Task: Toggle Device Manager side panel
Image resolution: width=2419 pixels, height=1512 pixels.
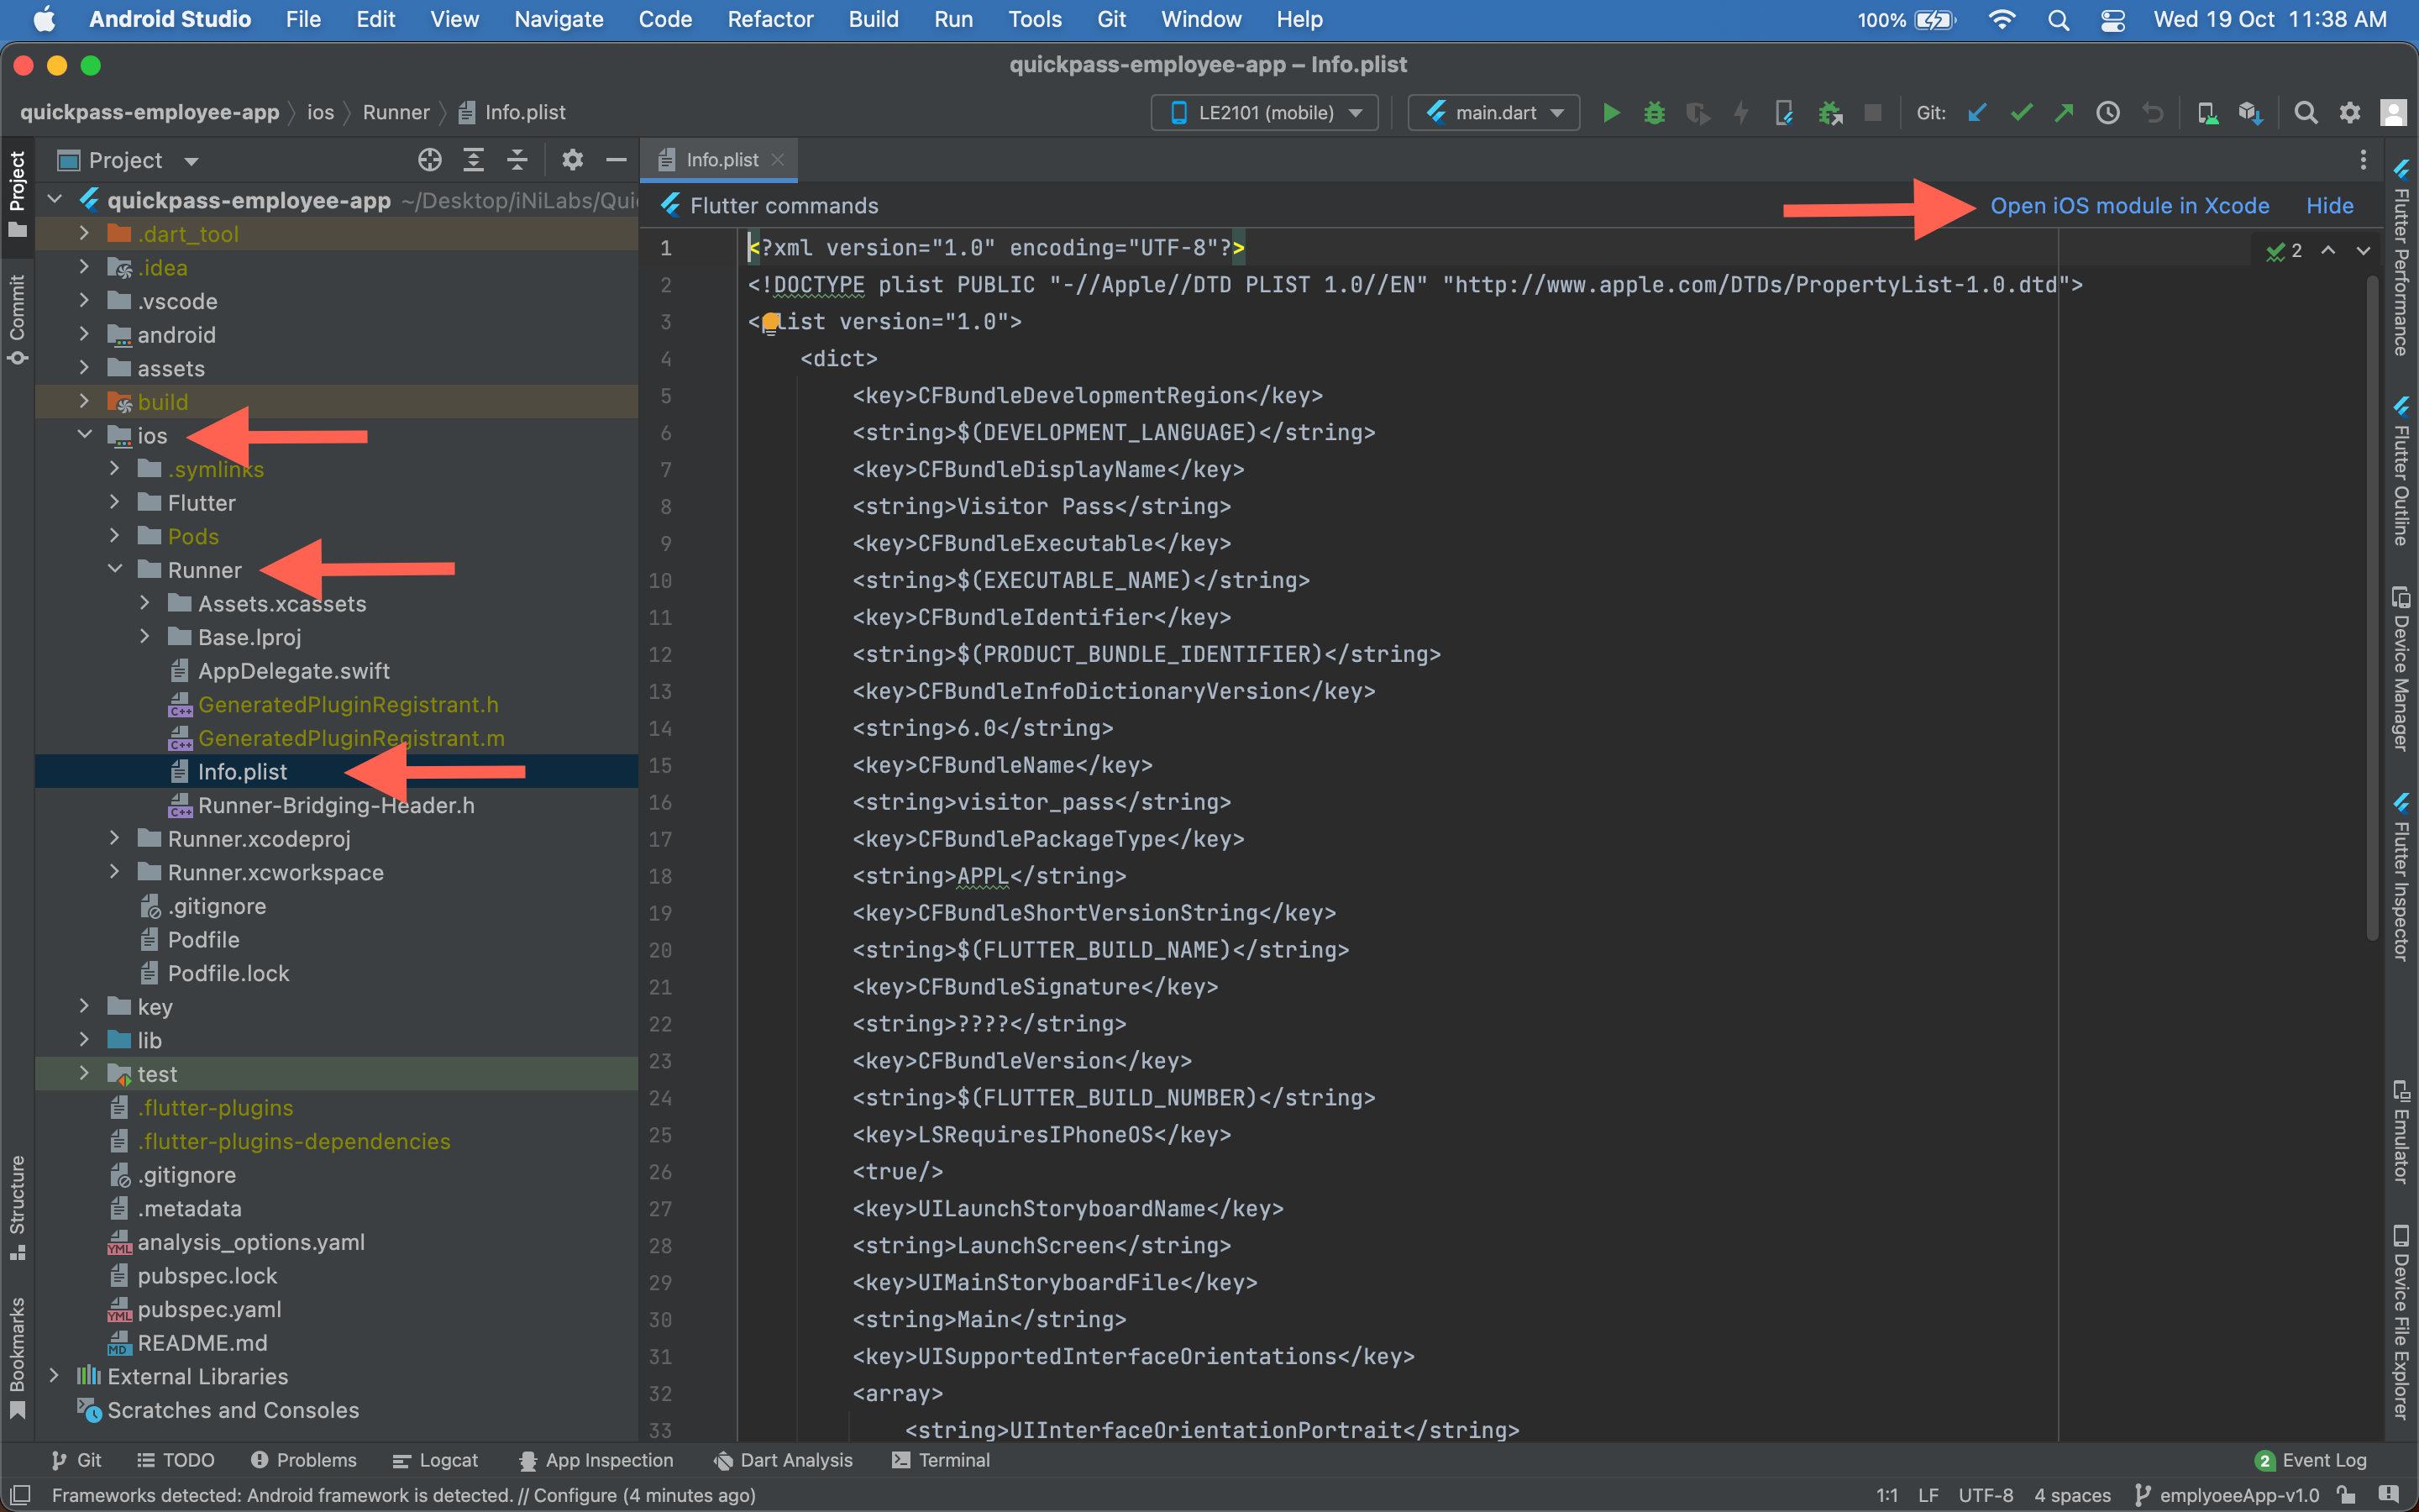Action: (2401, 668)
